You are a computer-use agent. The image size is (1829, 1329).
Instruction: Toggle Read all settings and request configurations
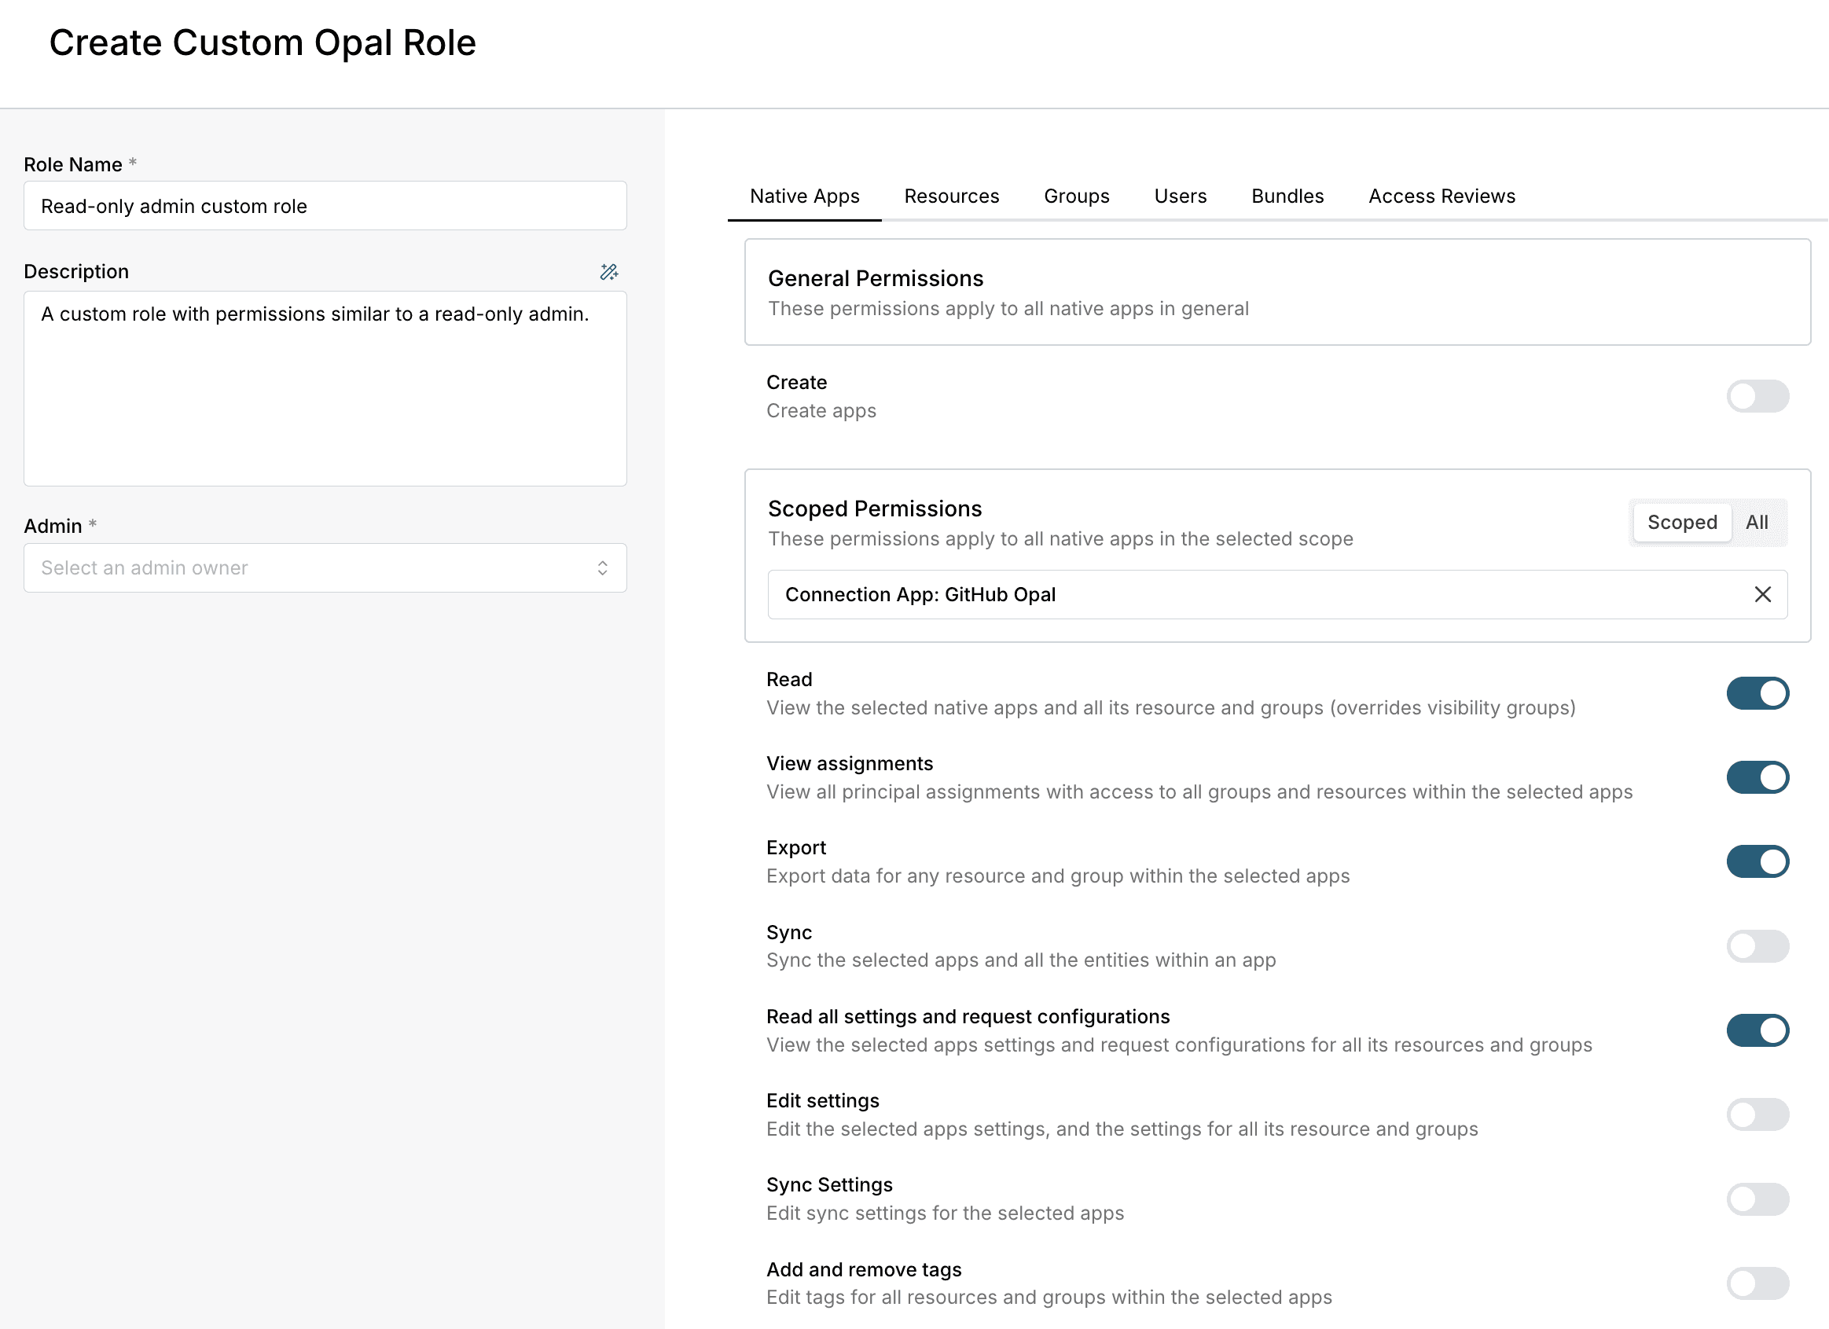tap(1757, 1030)
